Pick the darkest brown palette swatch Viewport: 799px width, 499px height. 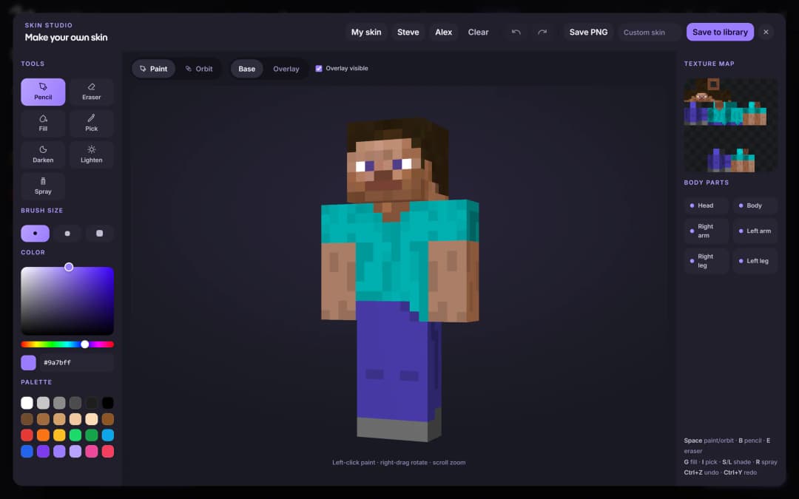point(27,419)
